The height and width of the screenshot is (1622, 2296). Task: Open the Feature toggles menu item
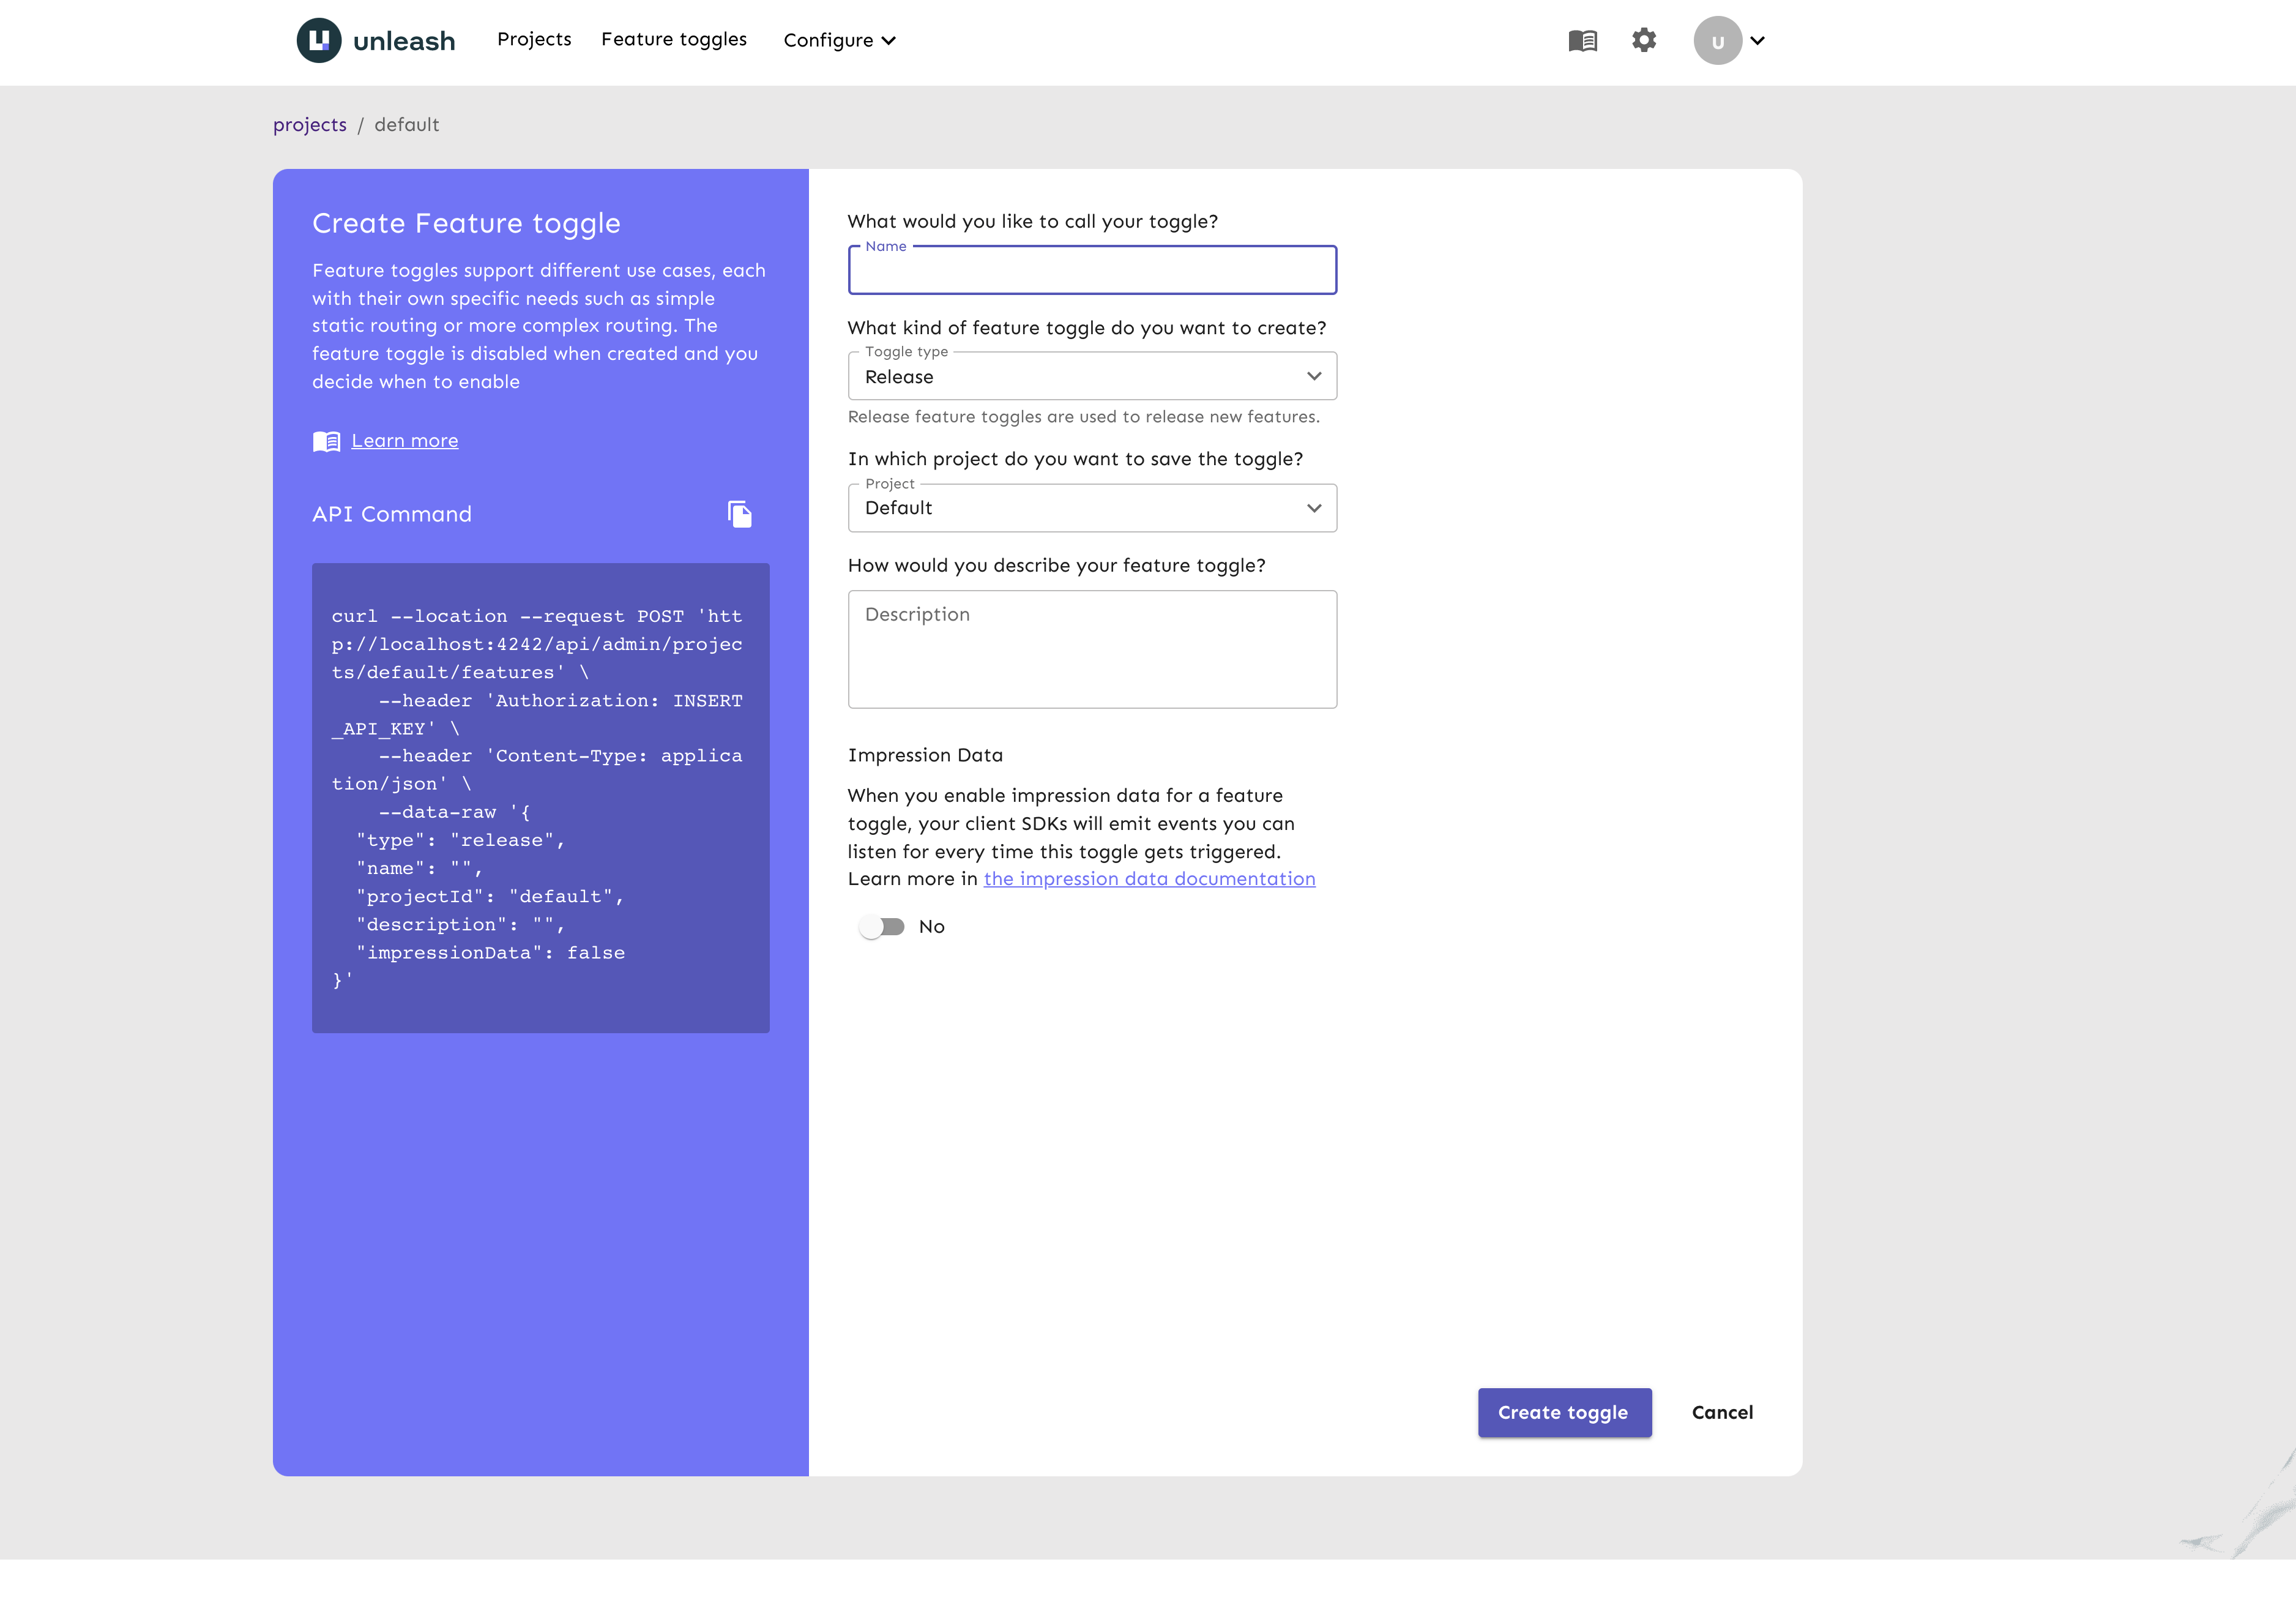tap(673, 39)
